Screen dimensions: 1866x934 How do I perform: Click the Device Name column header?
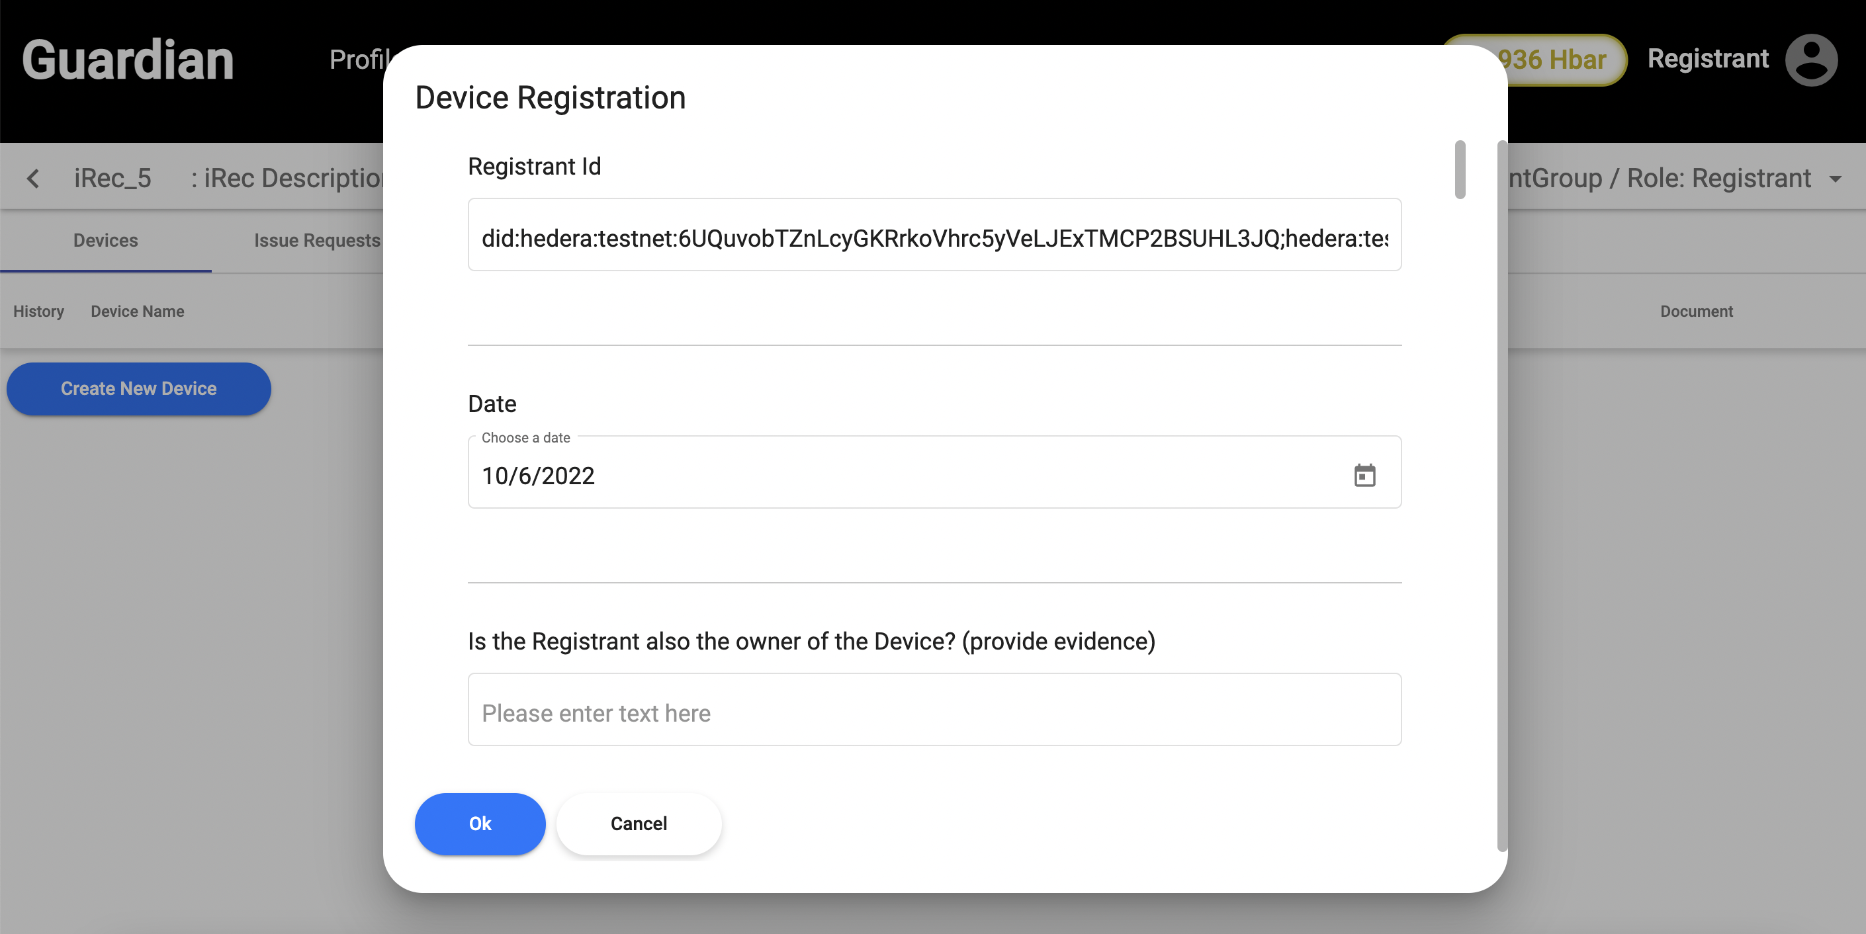click(x=137, y=312)
